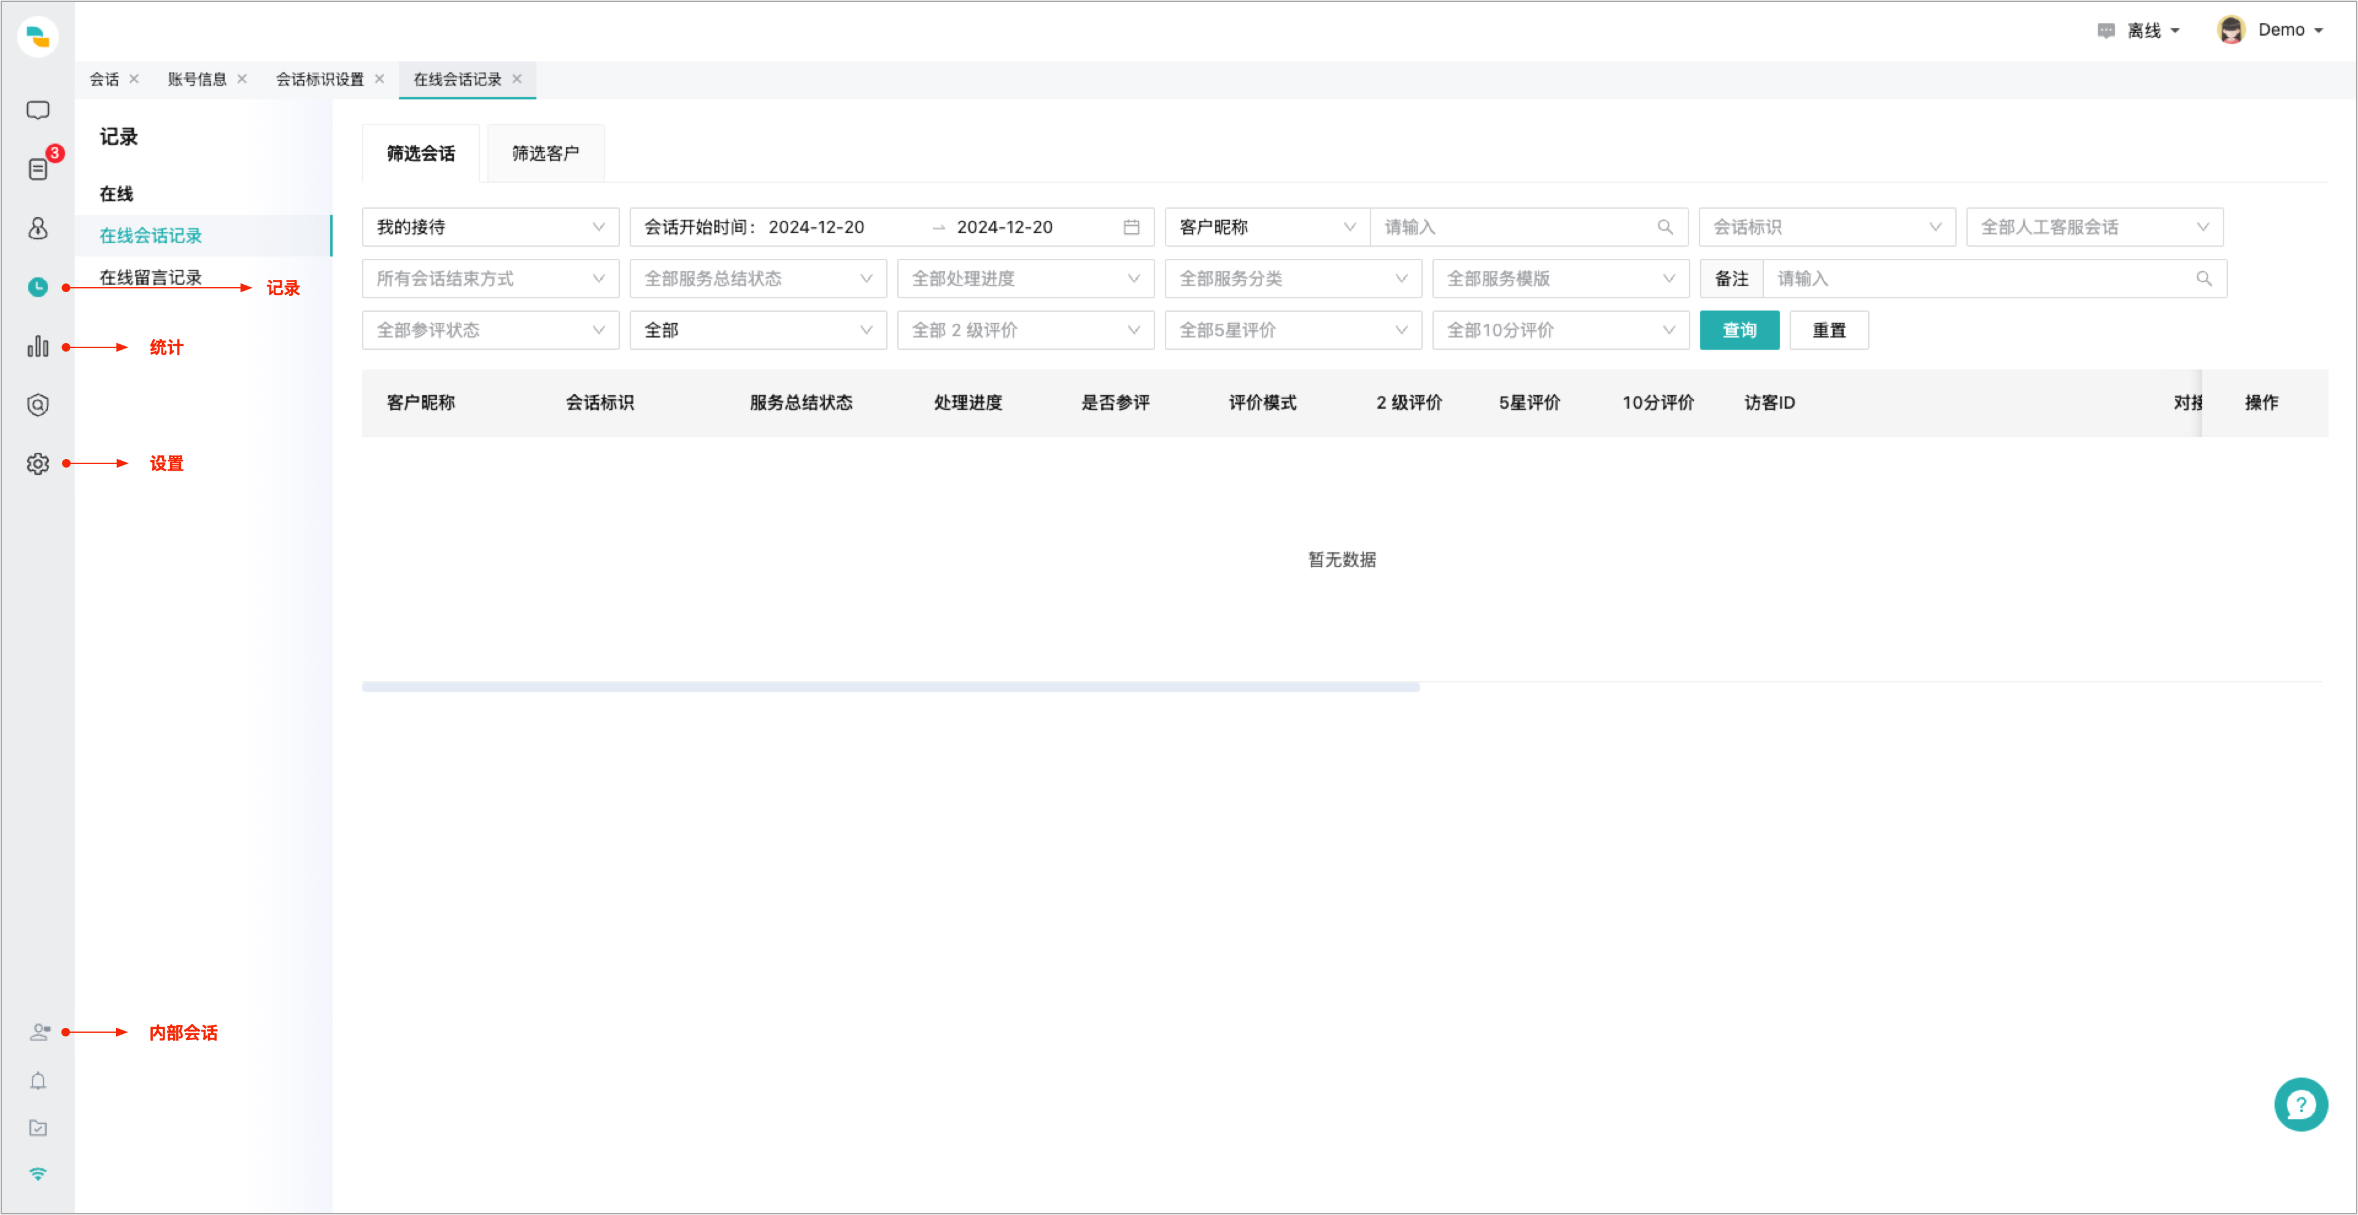Expand the 我的接待 dropdown

(490, 227)
